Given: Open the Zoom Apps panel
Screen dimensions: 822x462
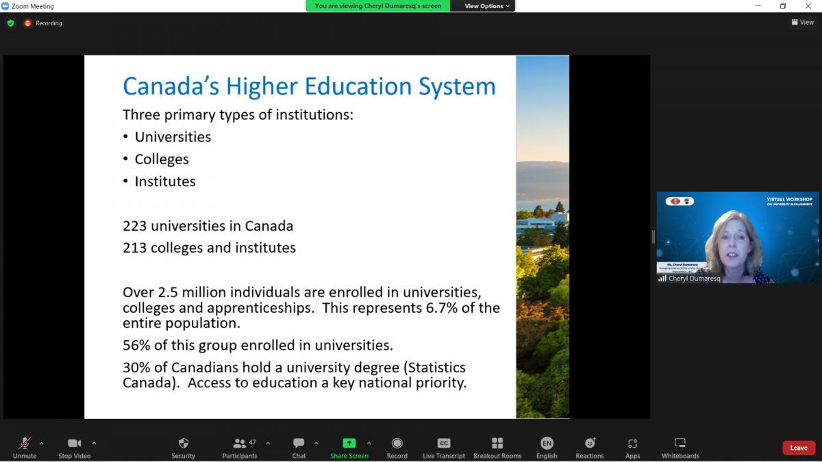Looking at the screenshot, I should [x=632, y=446].
